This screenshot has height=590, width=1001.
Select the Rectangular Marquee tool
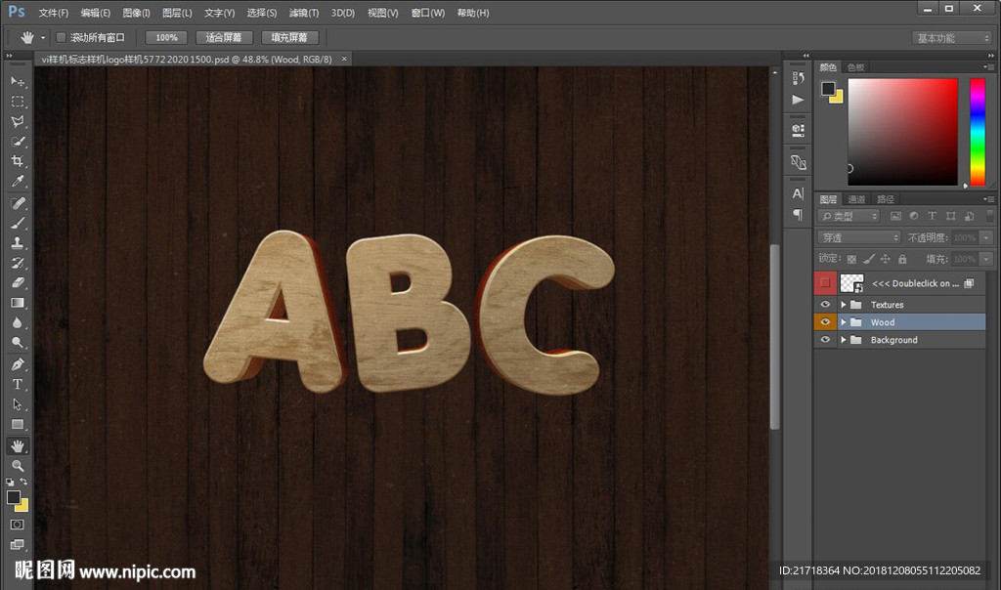coord(18,102)
